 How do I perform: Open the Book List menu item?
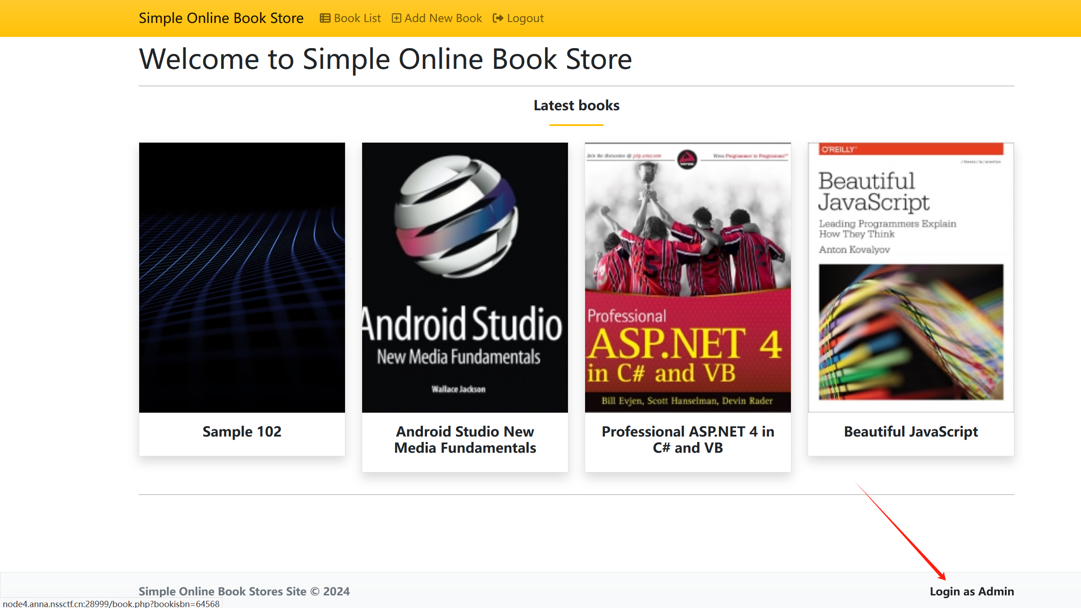coord(357,18)
